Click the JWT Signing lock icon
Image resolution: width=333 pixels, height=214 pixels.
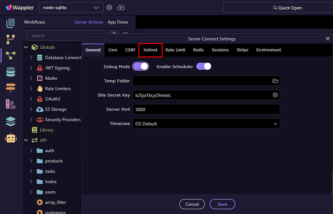[40, 68]
